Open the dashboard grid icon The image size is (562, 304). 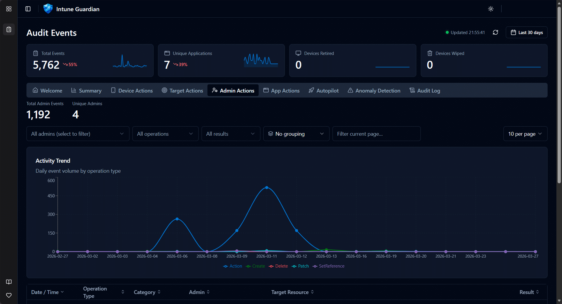pos(9,9)
